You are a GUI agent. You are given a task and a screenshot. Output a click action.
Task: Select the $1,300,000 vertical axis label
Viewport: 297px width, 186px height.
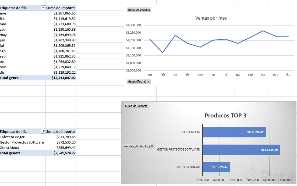pos(133,25)
